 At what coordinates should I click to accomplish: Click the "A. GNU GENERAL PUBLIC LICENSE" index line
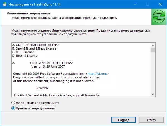tap(36, 45)
